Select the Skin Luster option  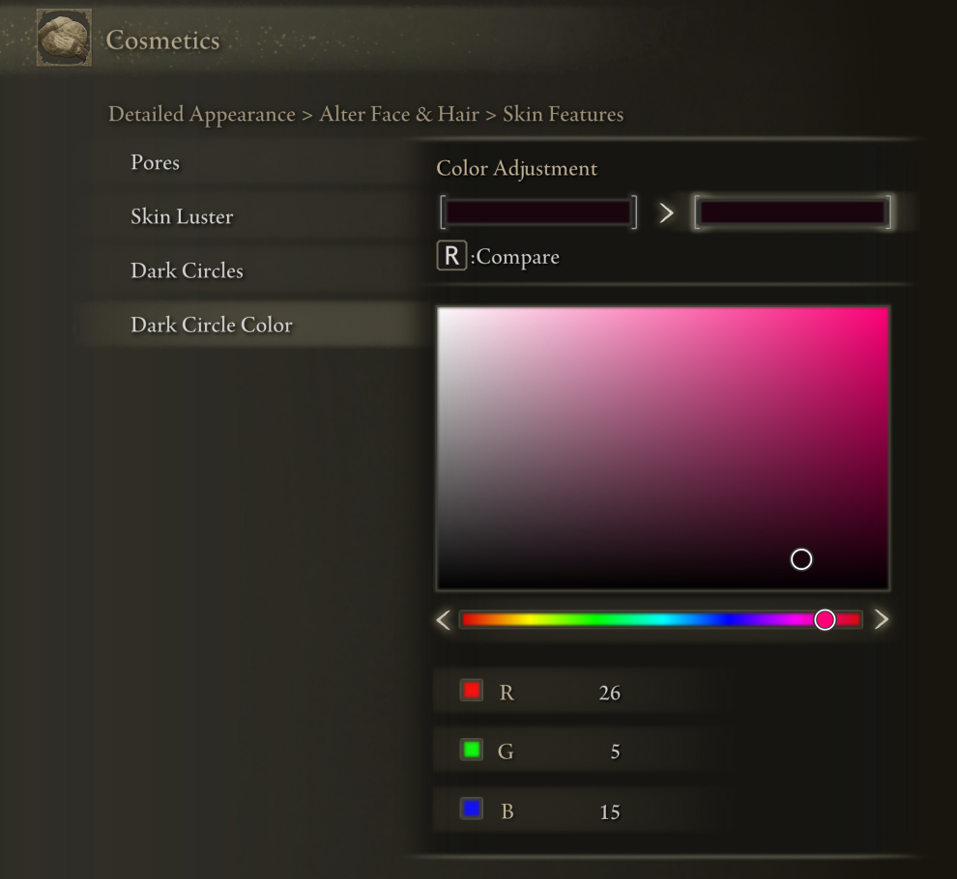(182, 216)
